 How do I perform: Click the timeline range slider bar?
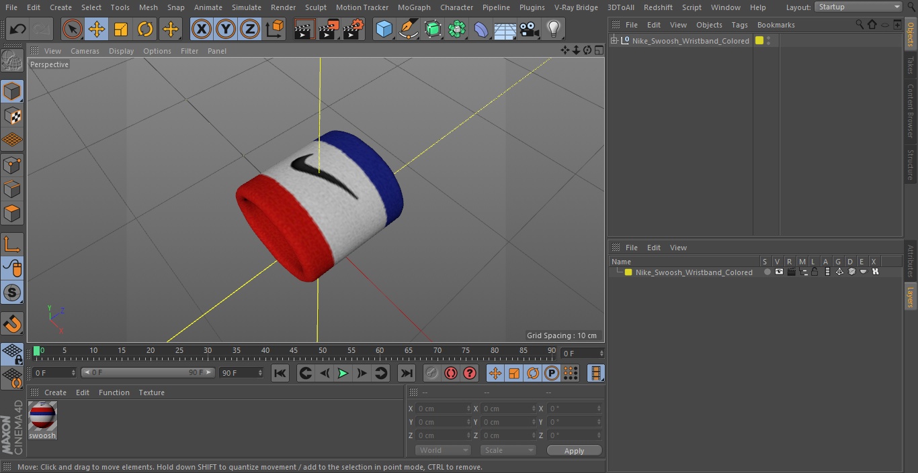(x=148, y=372)
